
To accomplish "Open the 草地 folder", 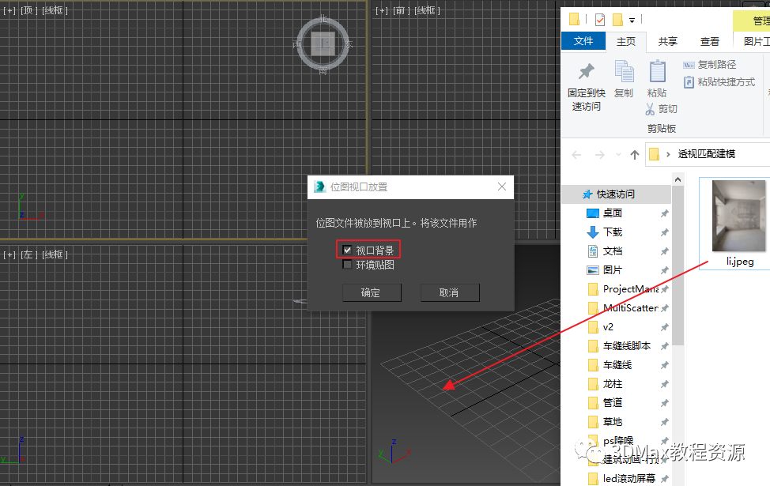I will point(613,422).
